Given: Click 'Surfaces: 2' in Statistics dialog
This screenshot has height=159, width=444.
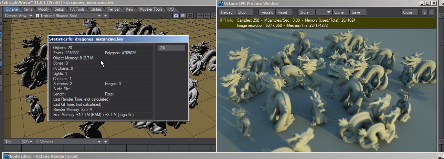Looking at the screenshot, I should [63, 84].
